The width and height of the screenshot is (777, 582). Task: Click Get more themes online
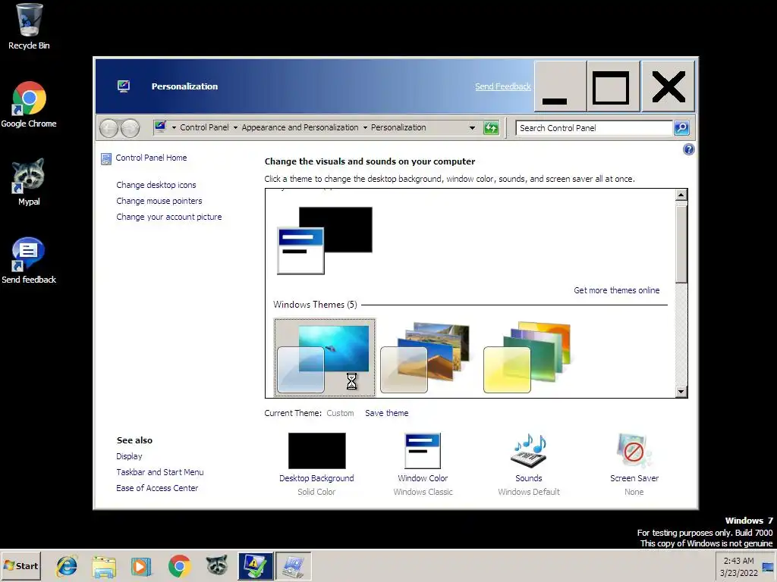click(616, 290)
